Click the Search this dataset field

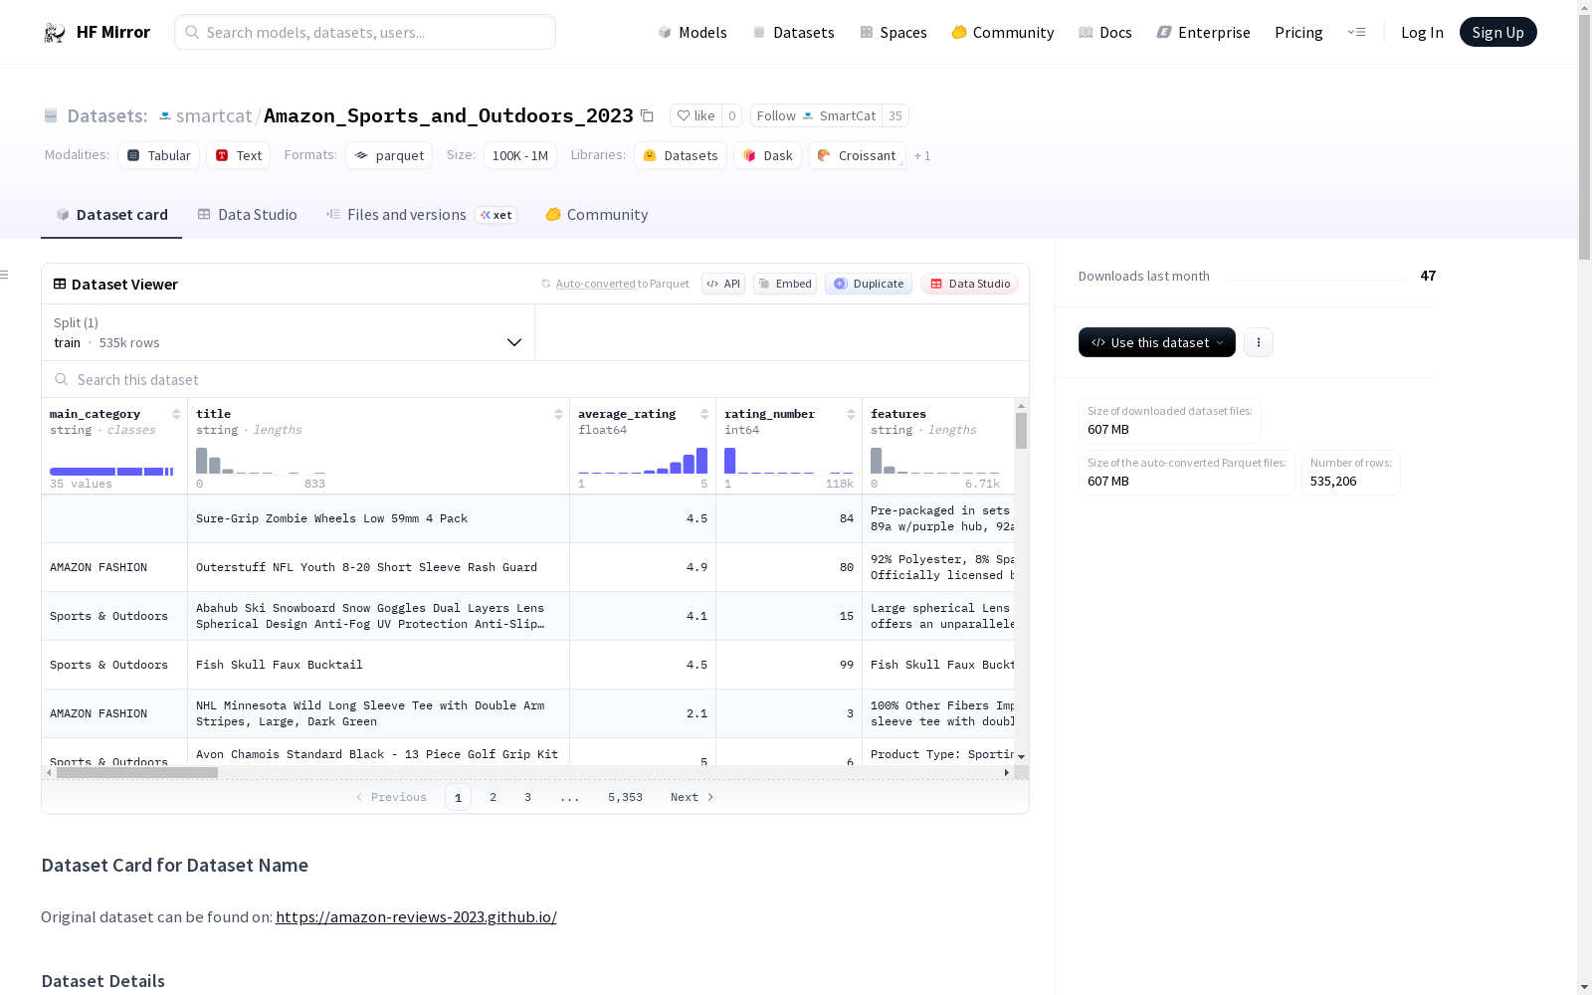[x=535, y=379]
